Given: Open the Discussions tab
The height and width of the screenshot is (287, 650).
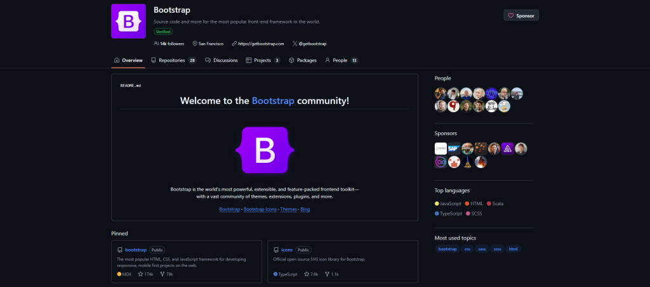Looking at the screenshot, I should click(222, 60).
